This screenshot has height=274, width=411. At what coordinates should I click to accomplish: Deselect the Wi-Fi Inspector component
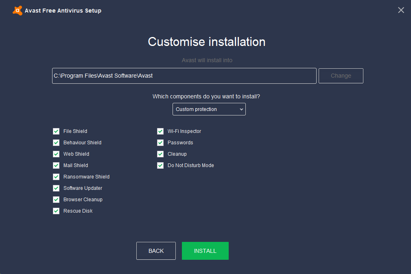tap(160, 131)
